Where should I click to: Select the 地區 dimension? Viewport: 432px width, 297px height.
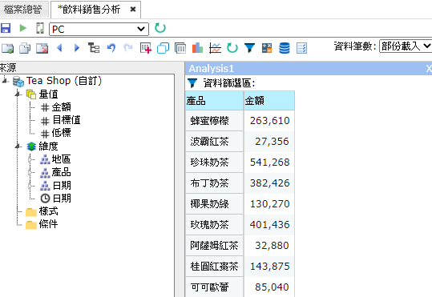point(62,159)
